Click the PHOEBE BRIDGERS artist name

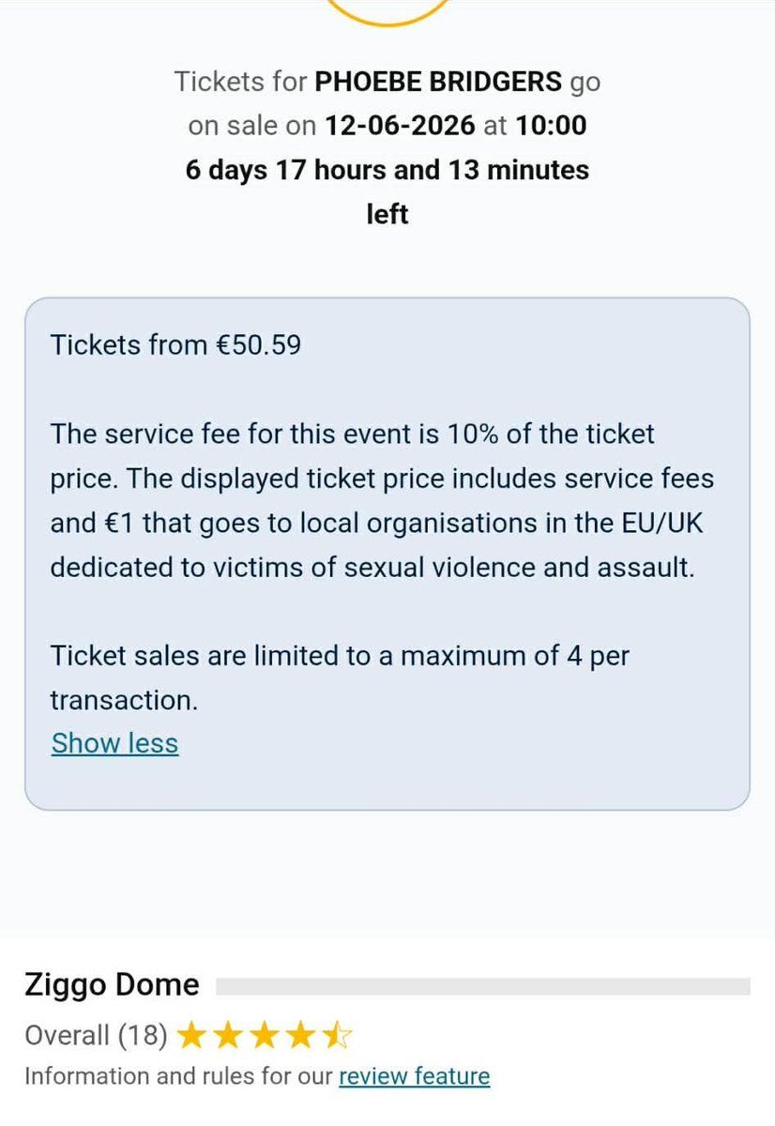tap(437, 82)
